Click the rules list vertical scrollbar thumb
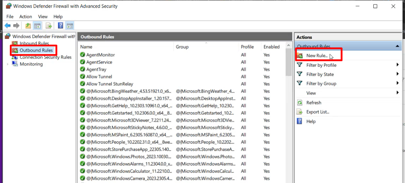405x183 pixels. pyautogui.click(x=289, y=62)
